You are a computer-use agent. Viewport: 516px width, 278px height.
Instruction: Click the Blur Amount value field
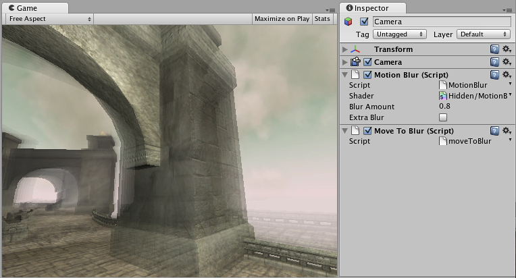(x=473, y=107)
